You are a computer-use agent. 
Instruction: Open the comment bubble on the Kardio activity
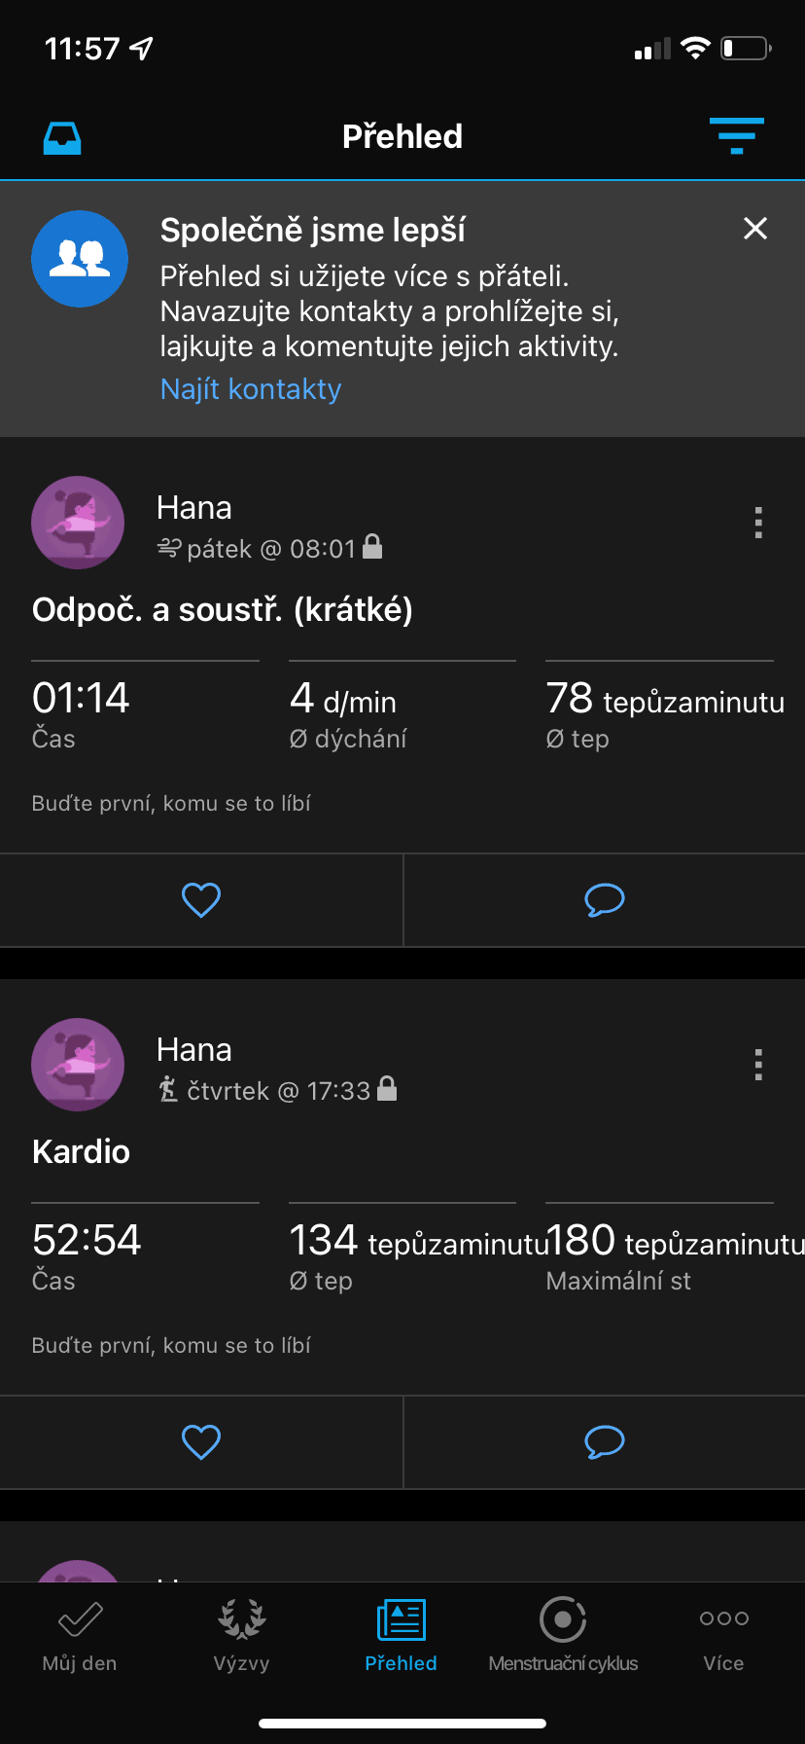click(x=603, y=1442)
